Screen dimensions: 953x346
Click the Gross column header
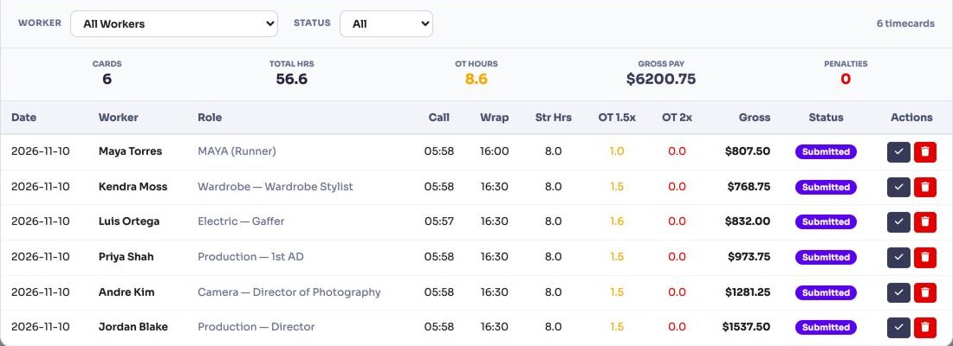click(x=755, y=118)
